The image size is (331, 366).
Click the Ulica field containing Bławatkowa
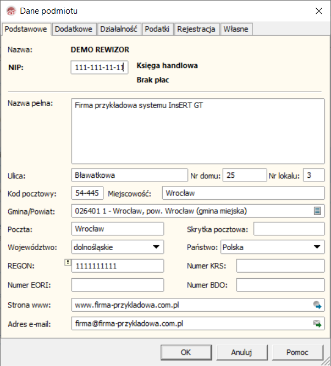(129, 176)
